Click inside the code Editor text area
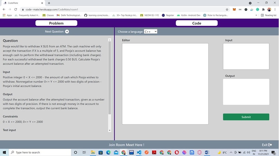279x156 pixels. tap(165, 84)
